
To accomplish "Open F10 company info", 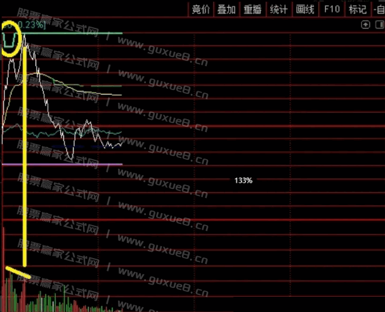I will [x=331, y=9].
